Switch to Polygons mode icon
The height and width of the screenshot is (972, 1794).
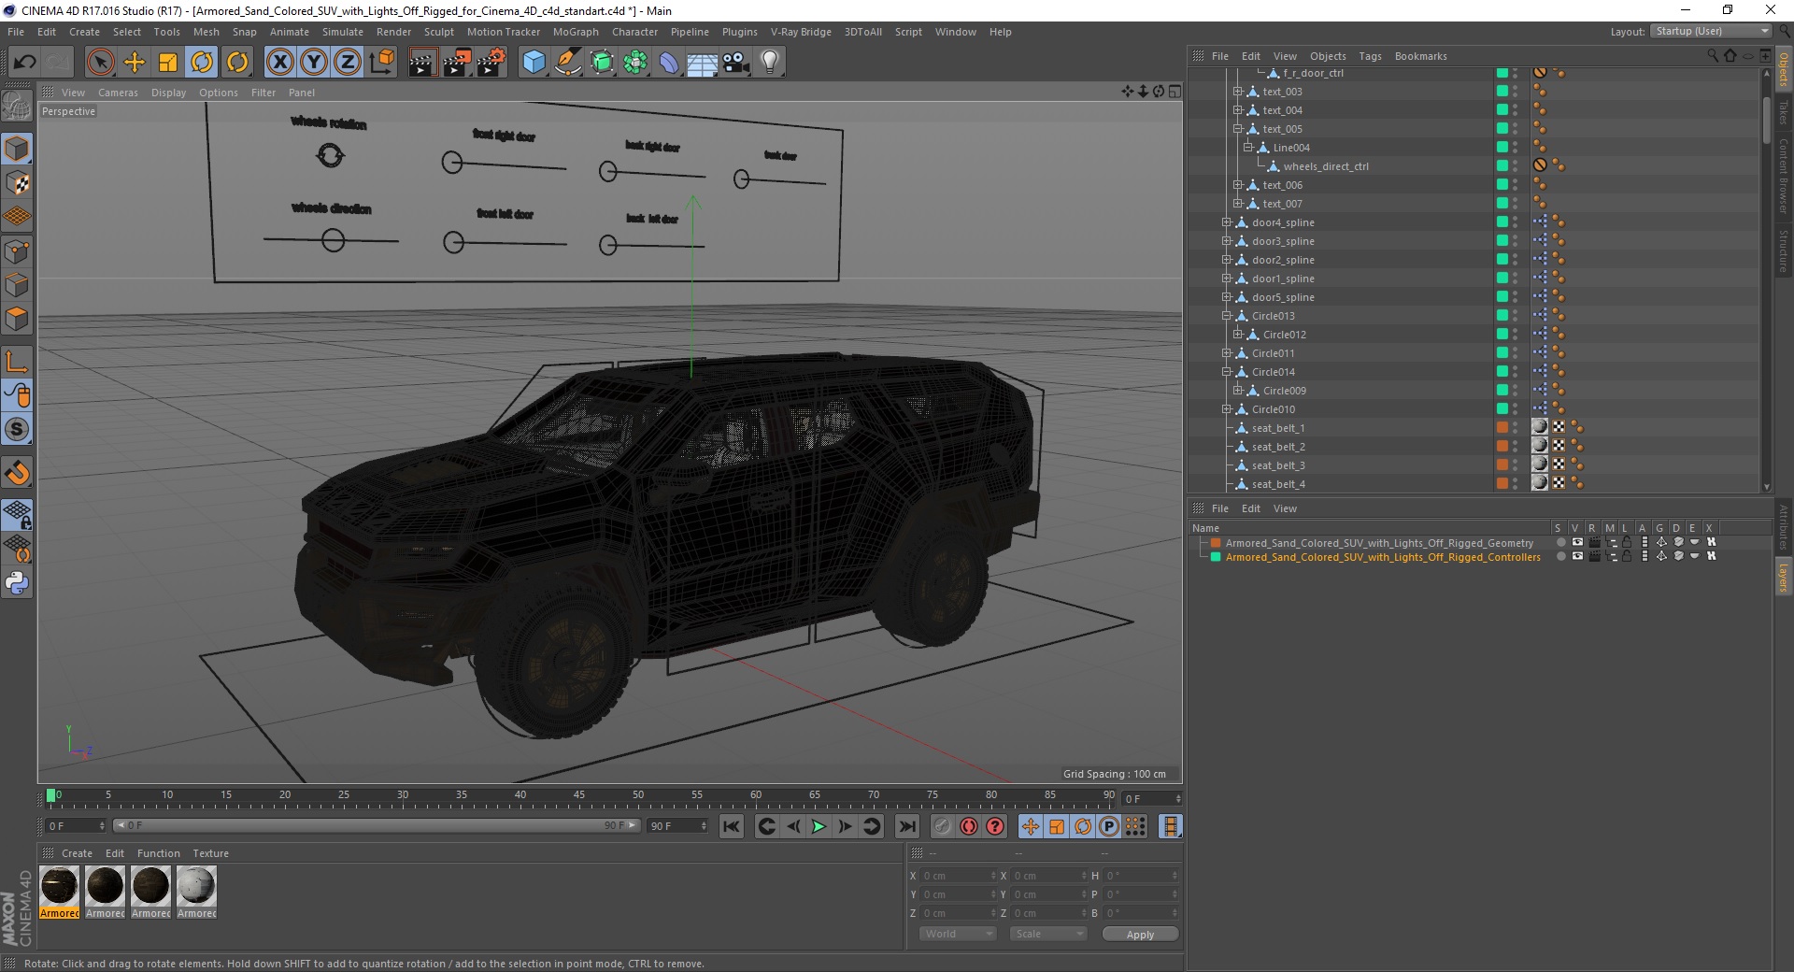point(17,319)
